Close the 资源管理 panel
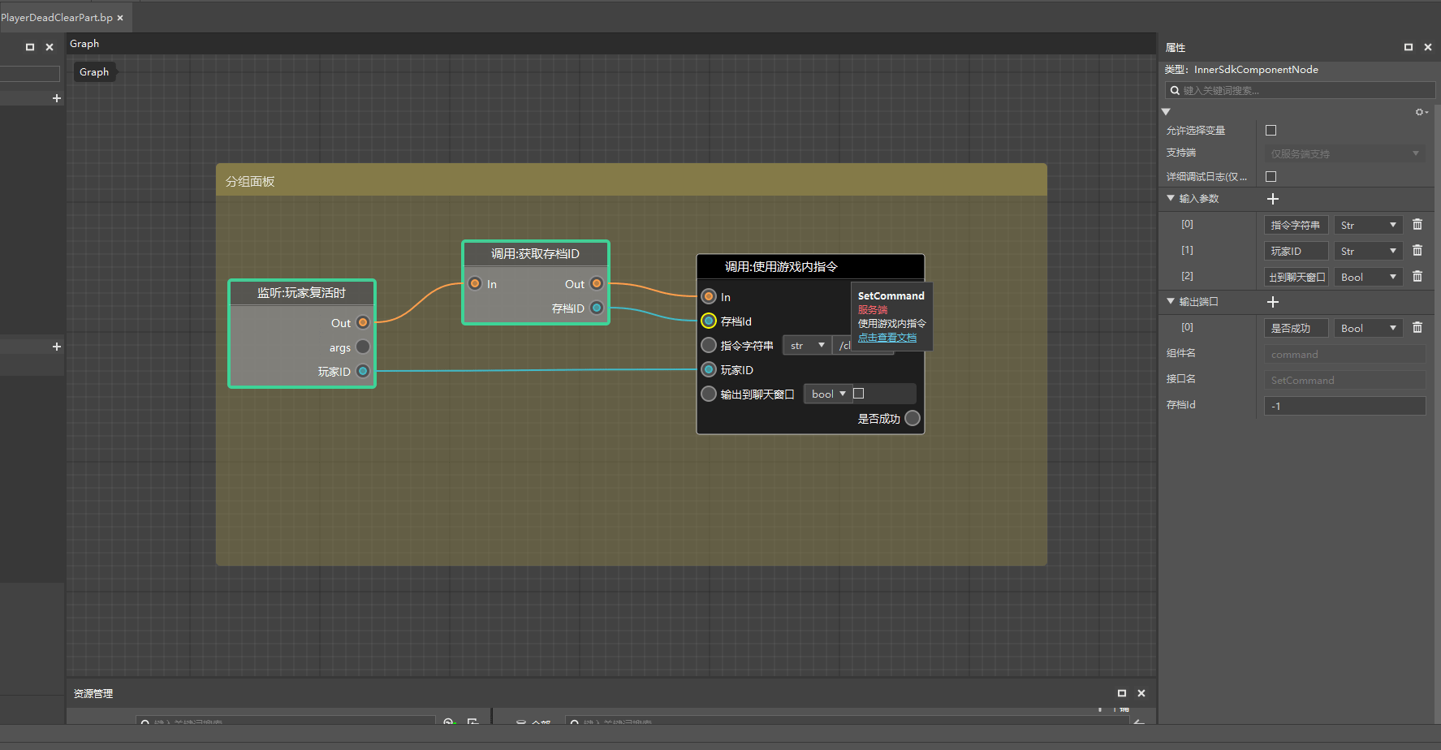 [x=1141, y=693]
